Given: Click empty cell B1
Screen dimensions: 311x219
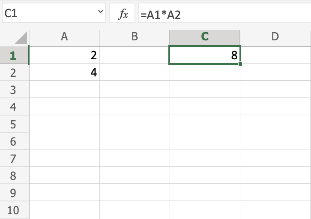Looking at the screenshot, I should (135, 55).
